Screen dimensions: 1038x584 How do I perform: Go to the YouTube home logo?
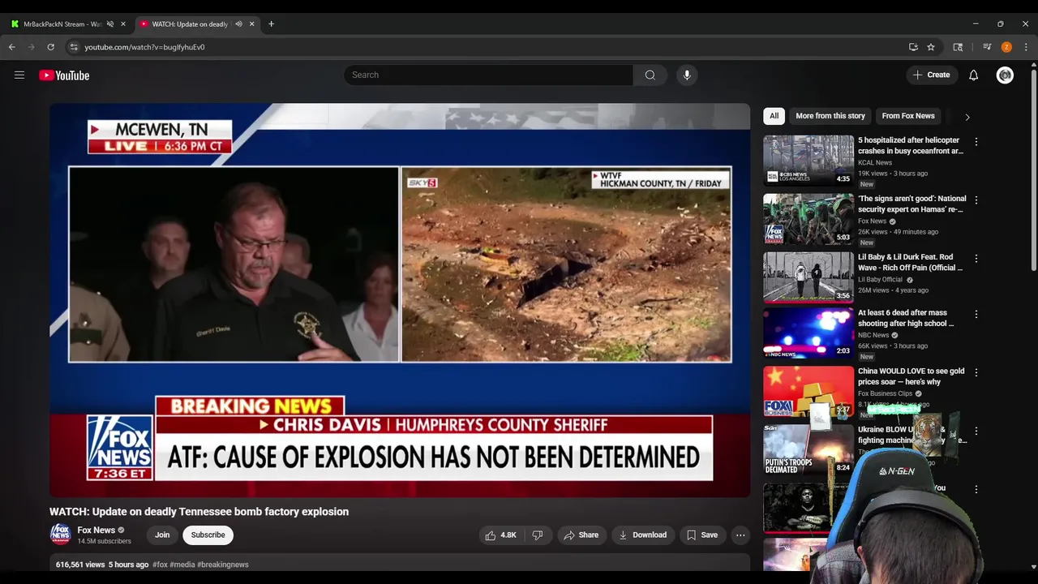[x=64, y=75]
